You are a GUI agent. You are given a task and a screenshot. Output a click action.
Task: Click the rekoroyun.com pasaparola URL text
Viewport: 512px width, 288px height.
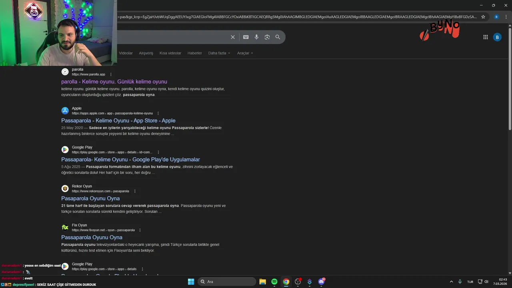point(100,191)
